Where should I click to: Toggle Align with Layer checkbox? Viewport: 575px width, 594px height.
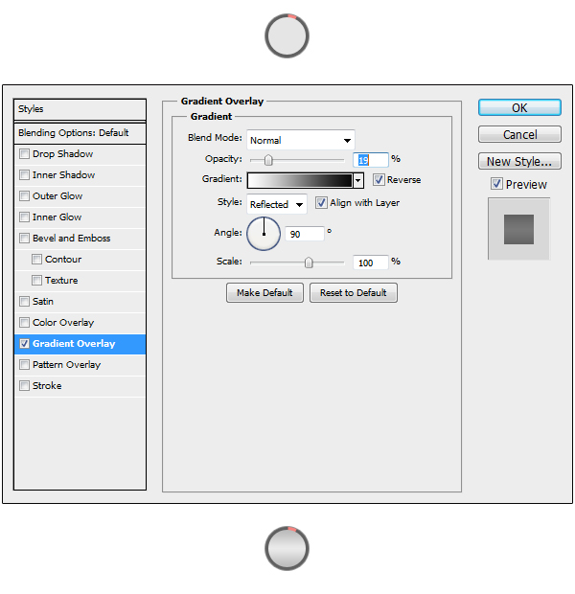(321, 203)
